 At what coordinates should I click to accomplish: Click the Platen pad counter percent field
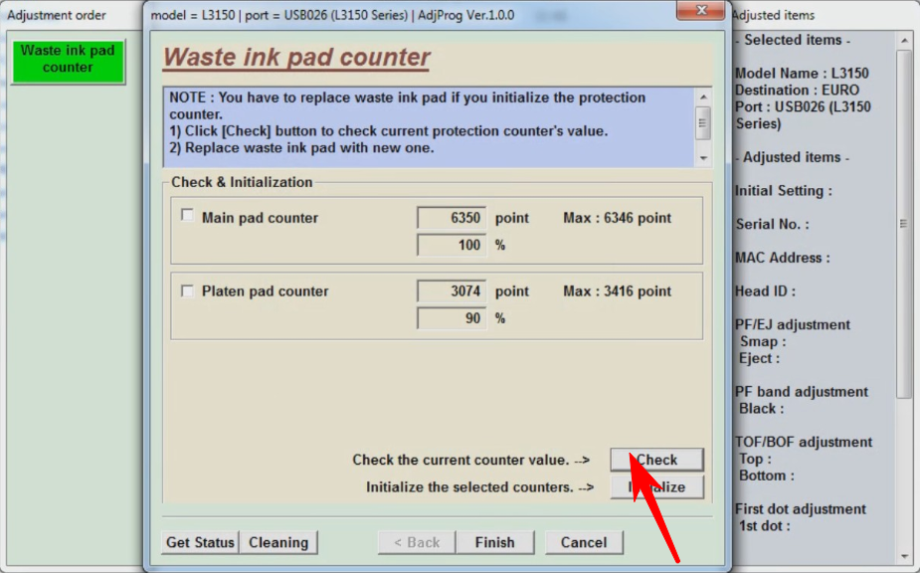[452, 318]
